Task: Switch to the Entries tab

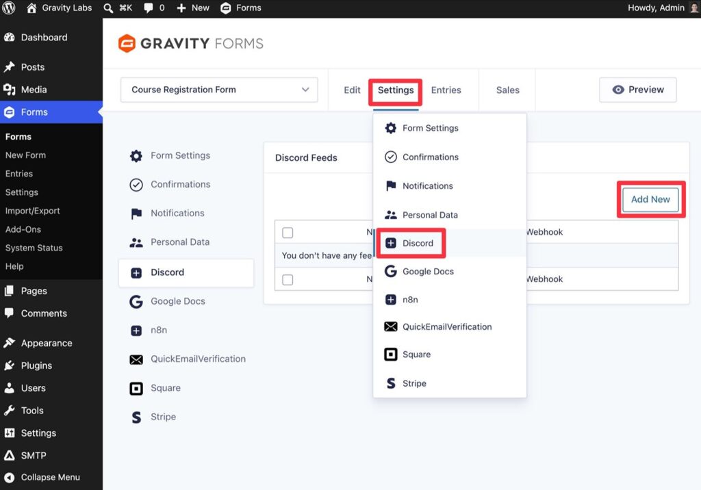Action: pyautogui.click(x=446, y=90)
